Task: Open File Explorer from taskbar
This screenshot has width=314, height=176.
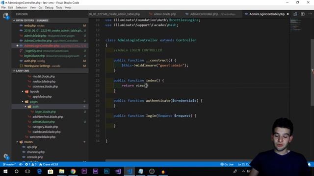Action: pos(62,172)
